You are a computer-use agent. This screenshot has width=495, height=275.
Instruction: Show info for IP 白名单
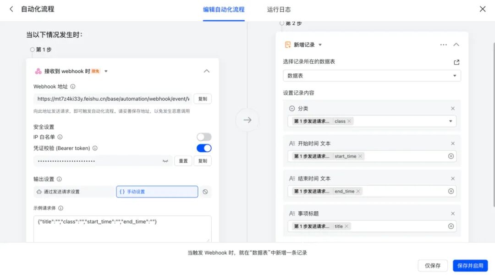60,137
